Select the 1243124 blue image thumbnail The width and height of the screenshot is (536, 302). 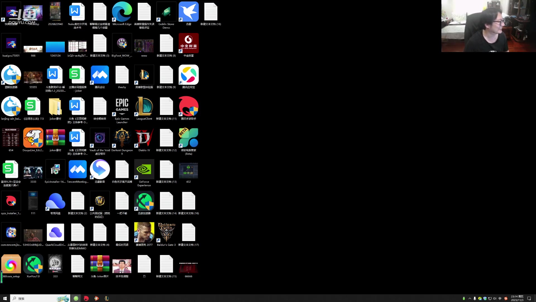[55, 47]
